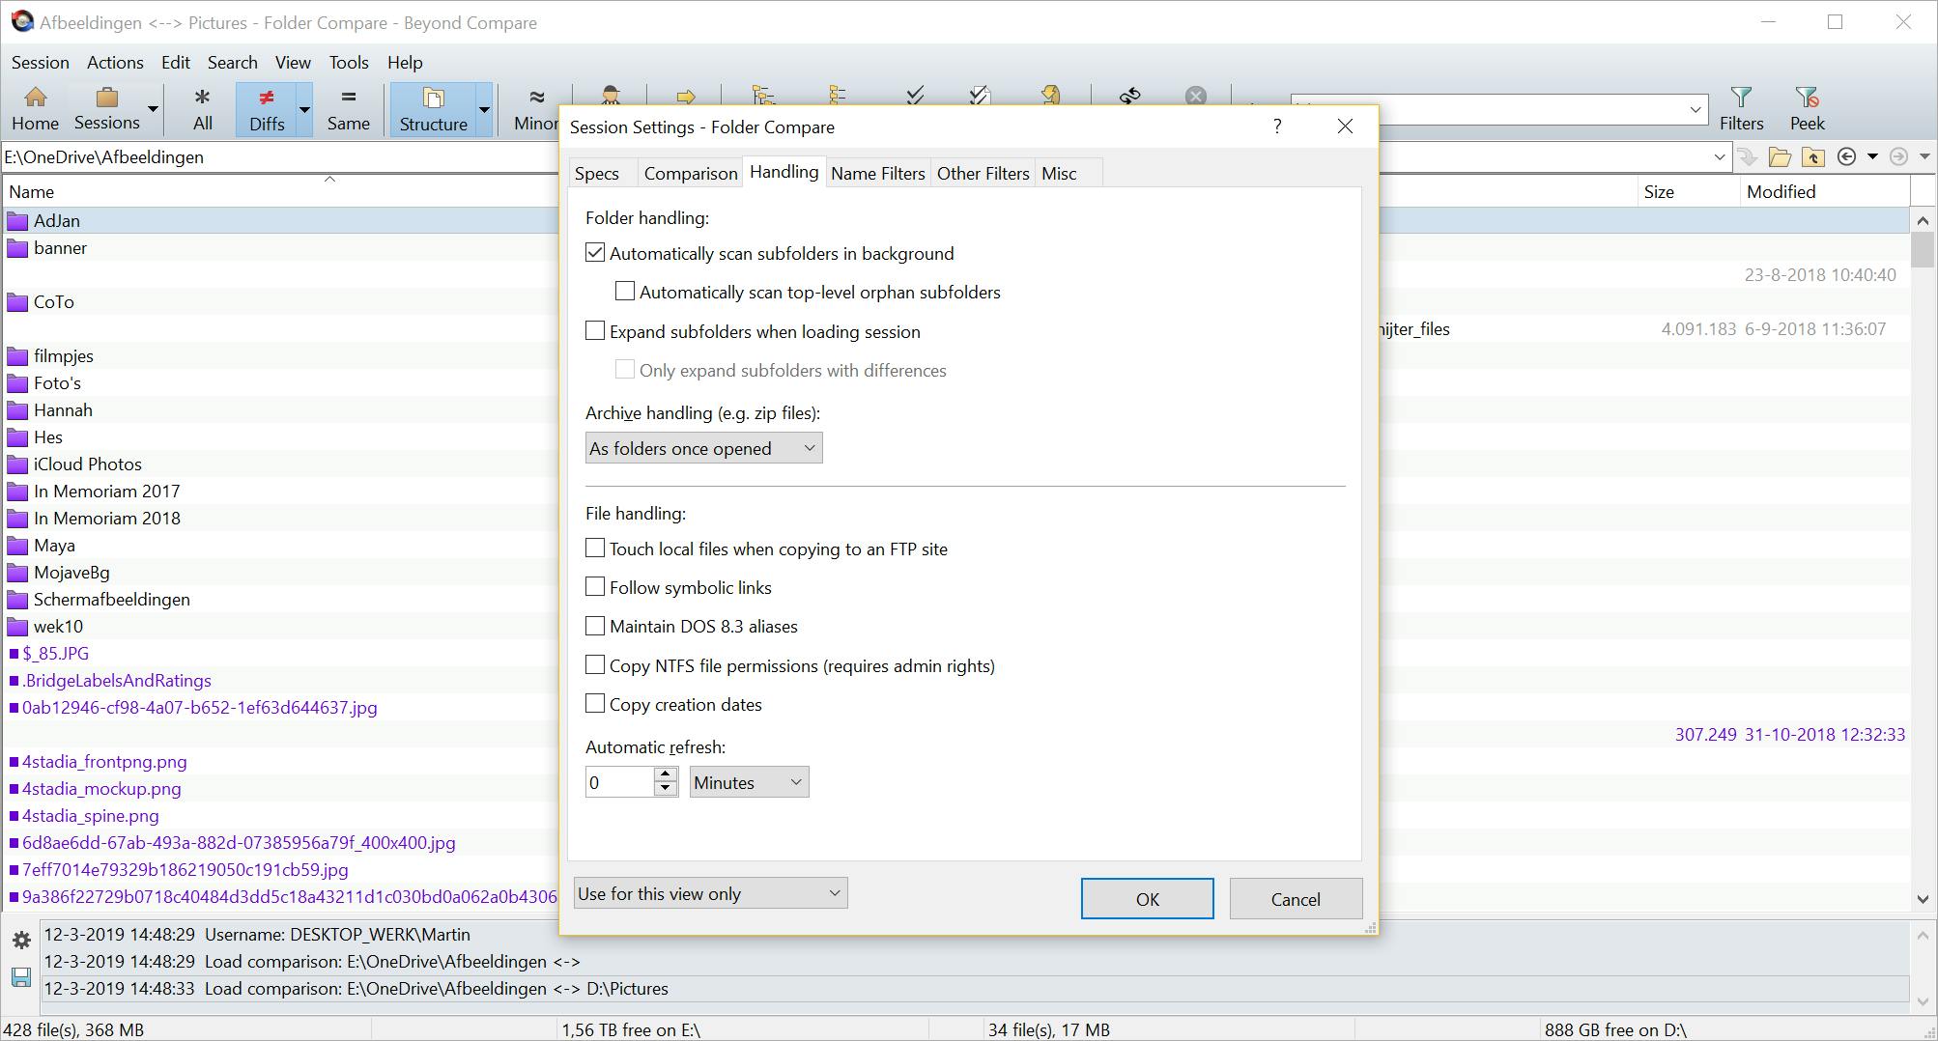Switch to the Name Filters tab
This screenshot has height=1041, width=1938.
(878, 174)
